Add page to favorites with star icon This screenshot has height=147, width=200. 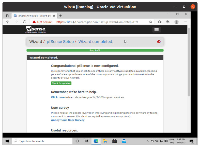(150, 22)
